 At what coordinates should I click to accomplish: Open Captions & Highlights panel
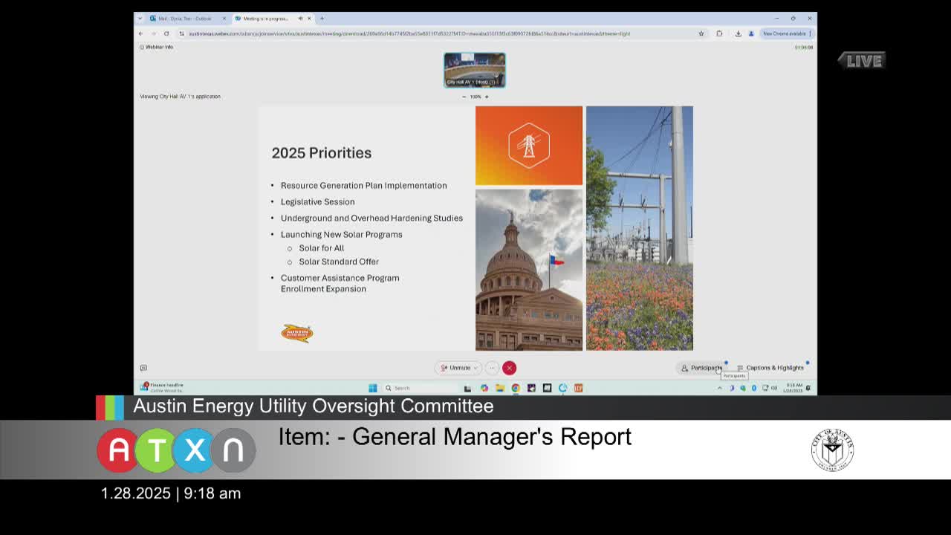tap(770, 368)
